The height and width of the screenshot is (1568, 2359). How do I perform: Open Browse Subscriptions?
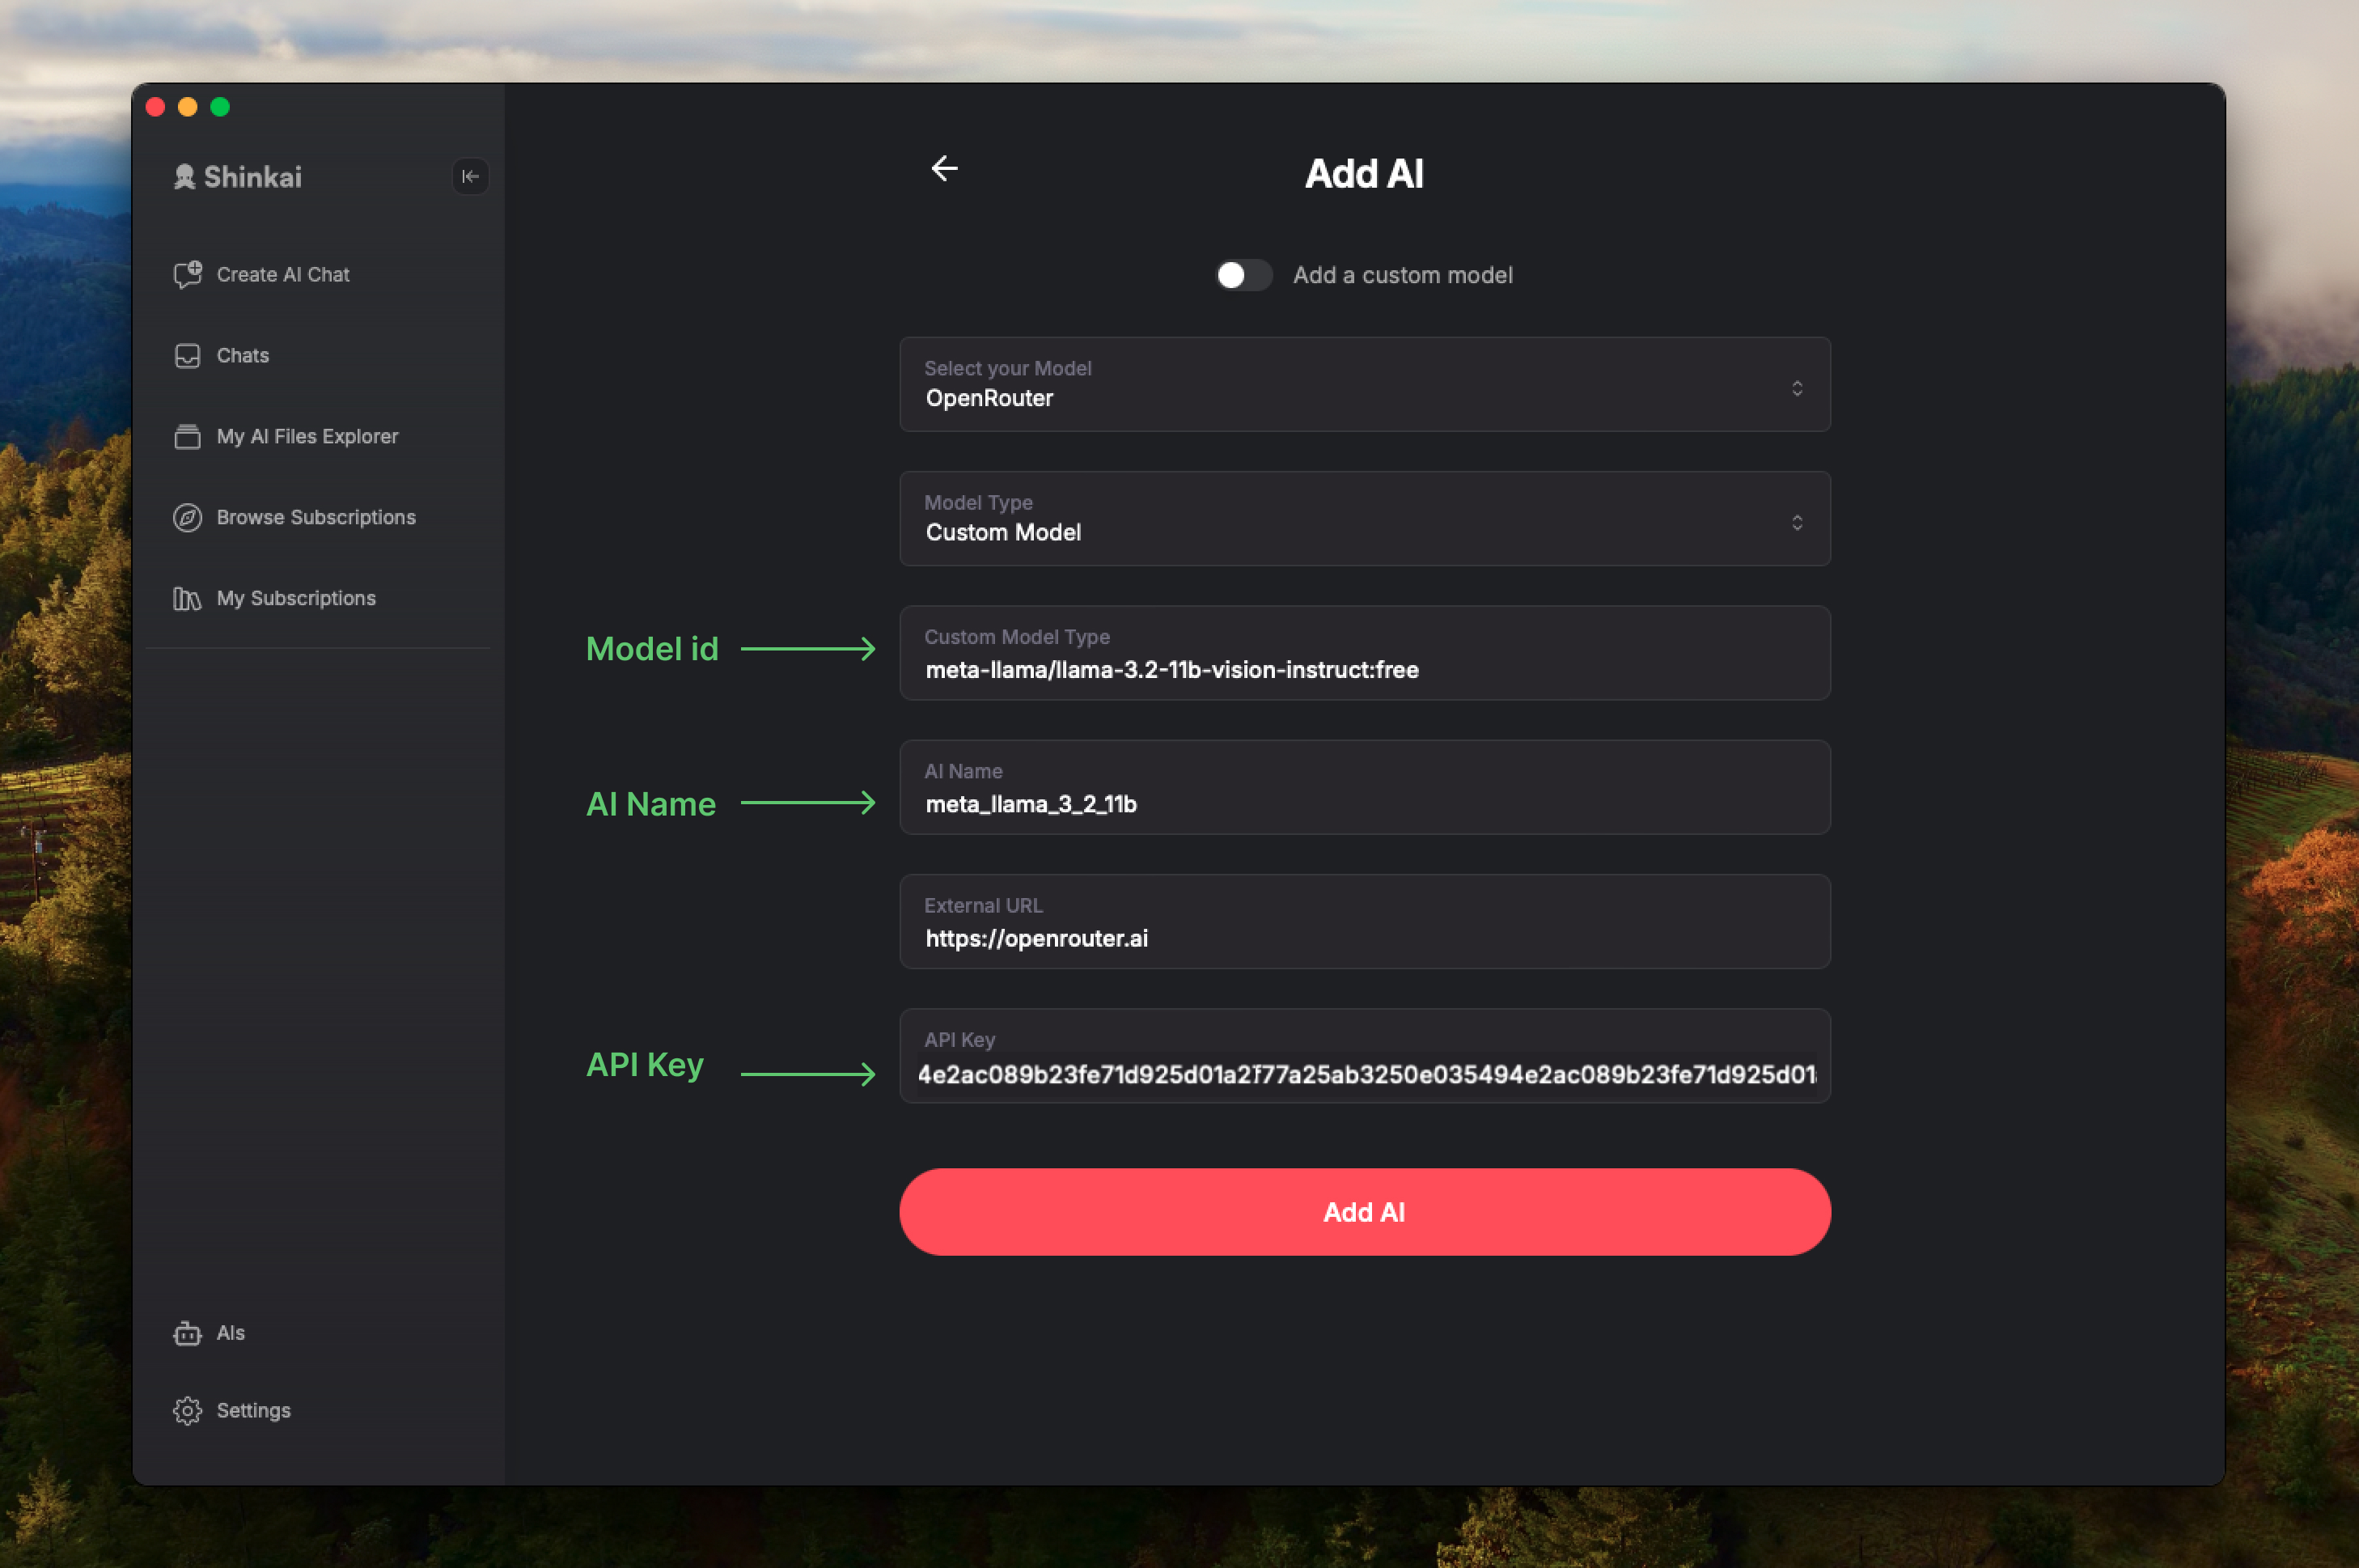click(316, 517)
